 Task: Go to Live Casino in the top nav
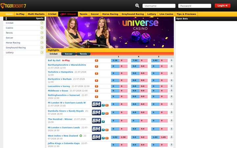[166, 14]
